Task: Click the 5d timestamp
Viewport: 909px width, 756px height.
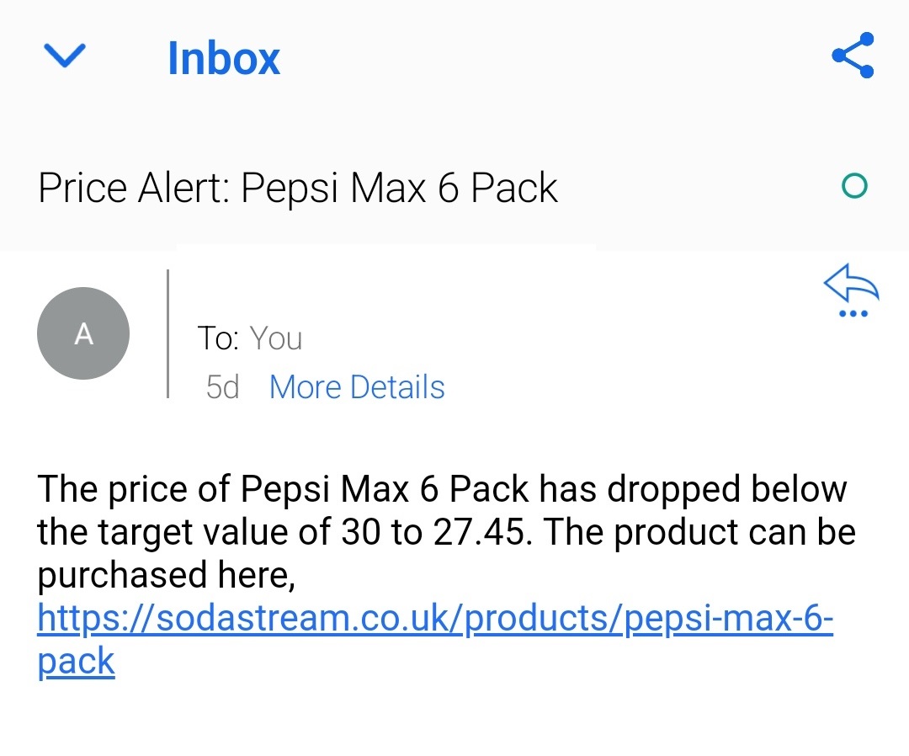Action: click(x=222, y=387)
